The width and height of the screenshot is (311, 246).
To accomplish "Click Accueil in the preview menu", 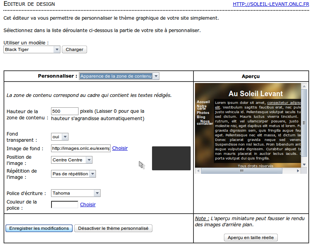I will click(203, 102).
